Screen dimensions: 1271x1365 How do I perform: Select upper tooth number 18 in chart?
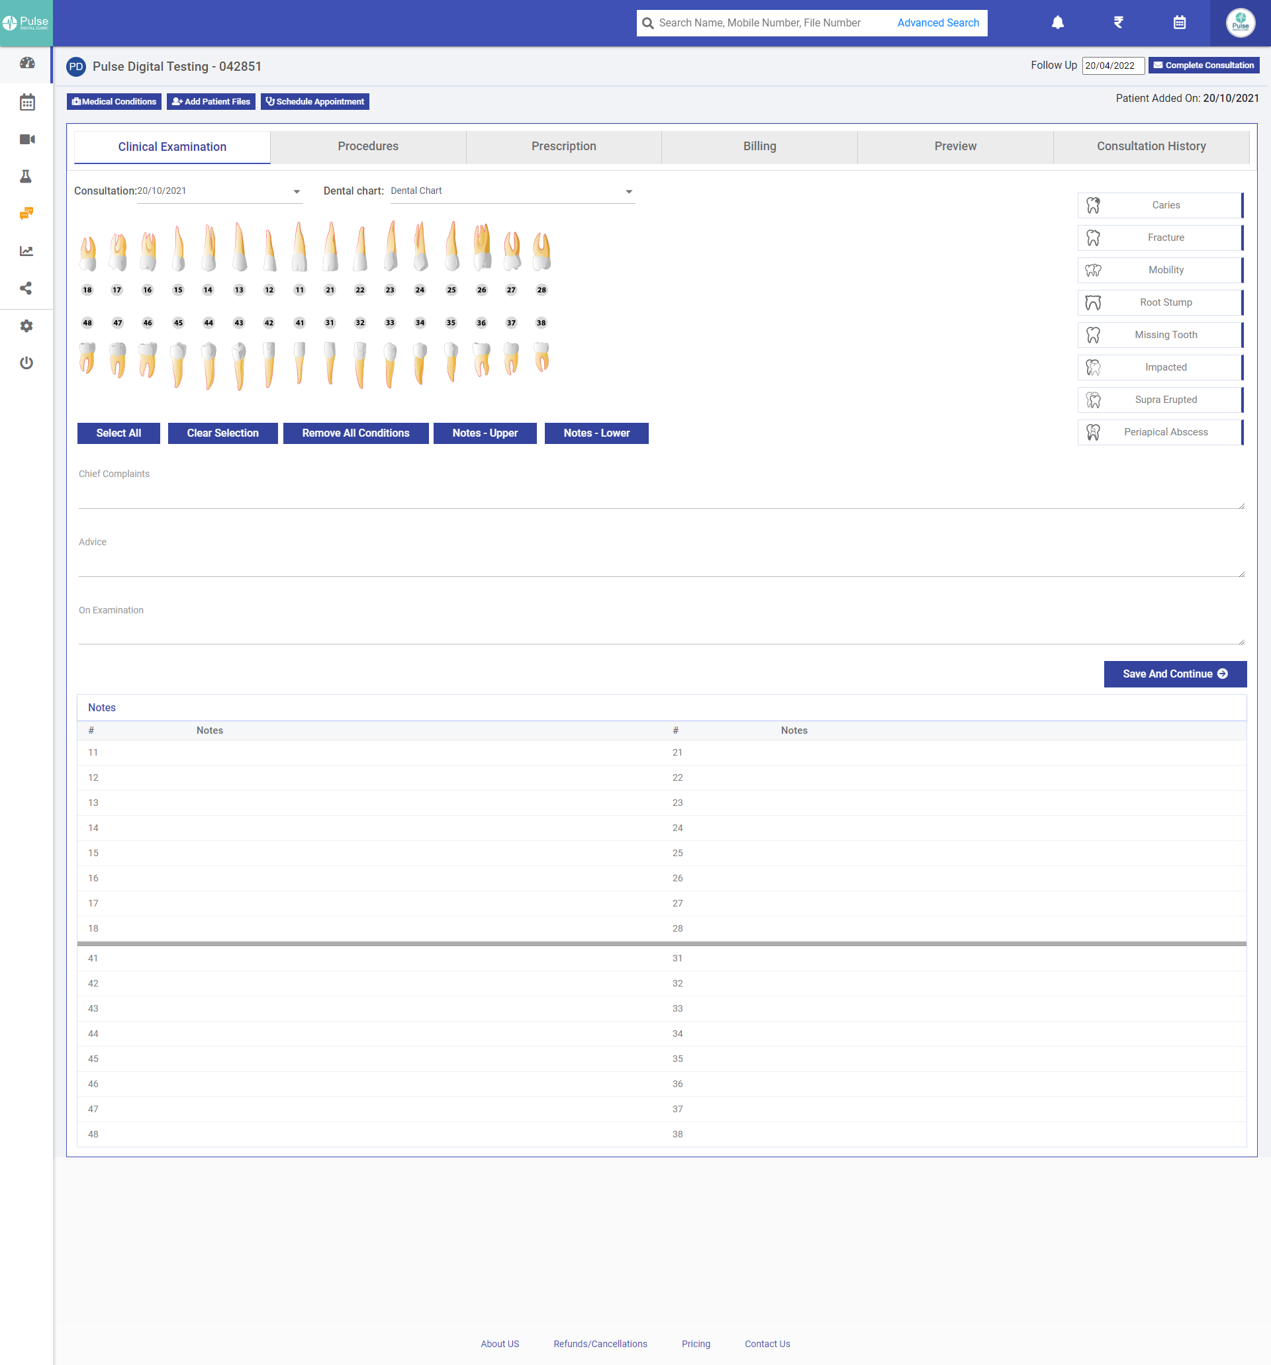87,254
